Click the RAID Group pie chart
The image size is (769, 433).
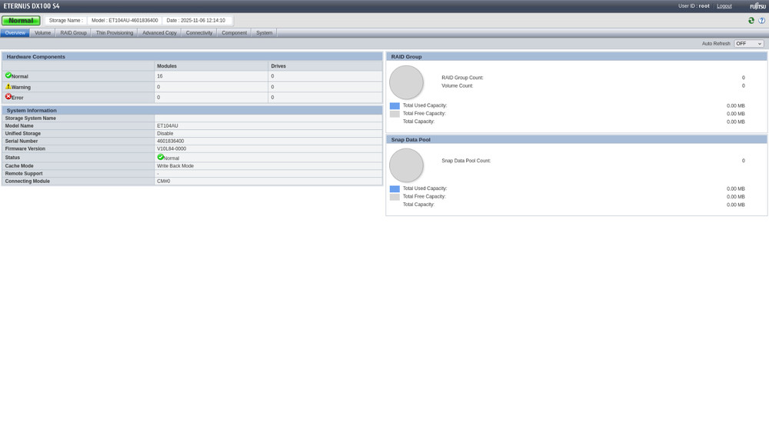coord(406,82)
